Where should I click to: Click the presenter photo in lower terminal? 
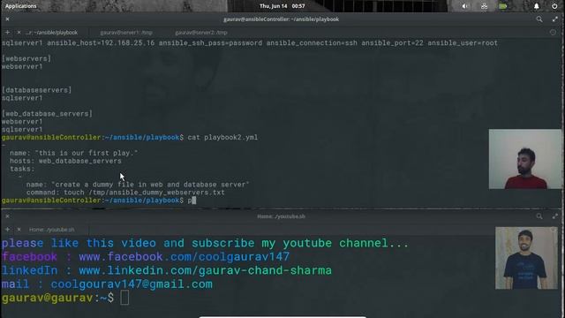point(526,258)
